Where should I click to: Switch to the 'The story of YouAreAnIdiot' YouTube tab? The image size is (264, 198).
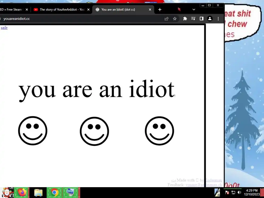(62, 10)
